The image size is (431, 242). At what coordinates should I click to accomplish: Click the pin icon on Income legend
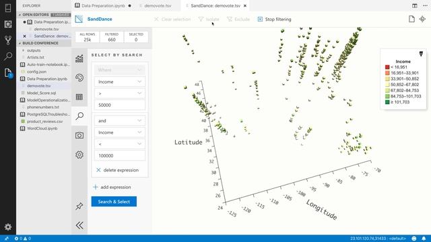(x=421, y=54)
